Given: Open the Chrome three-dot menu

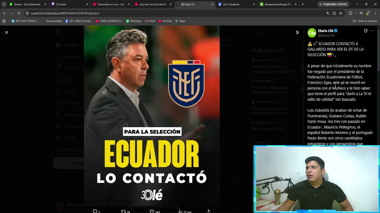Looking at the screenshot, I should pos(376,13).
